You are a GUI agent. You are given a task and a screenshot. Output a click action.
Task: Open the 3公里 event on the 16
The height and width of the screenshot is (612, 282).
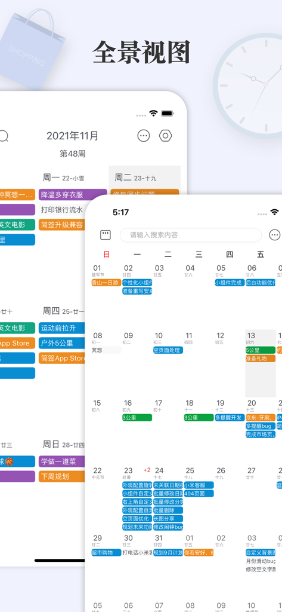point(137,418)
